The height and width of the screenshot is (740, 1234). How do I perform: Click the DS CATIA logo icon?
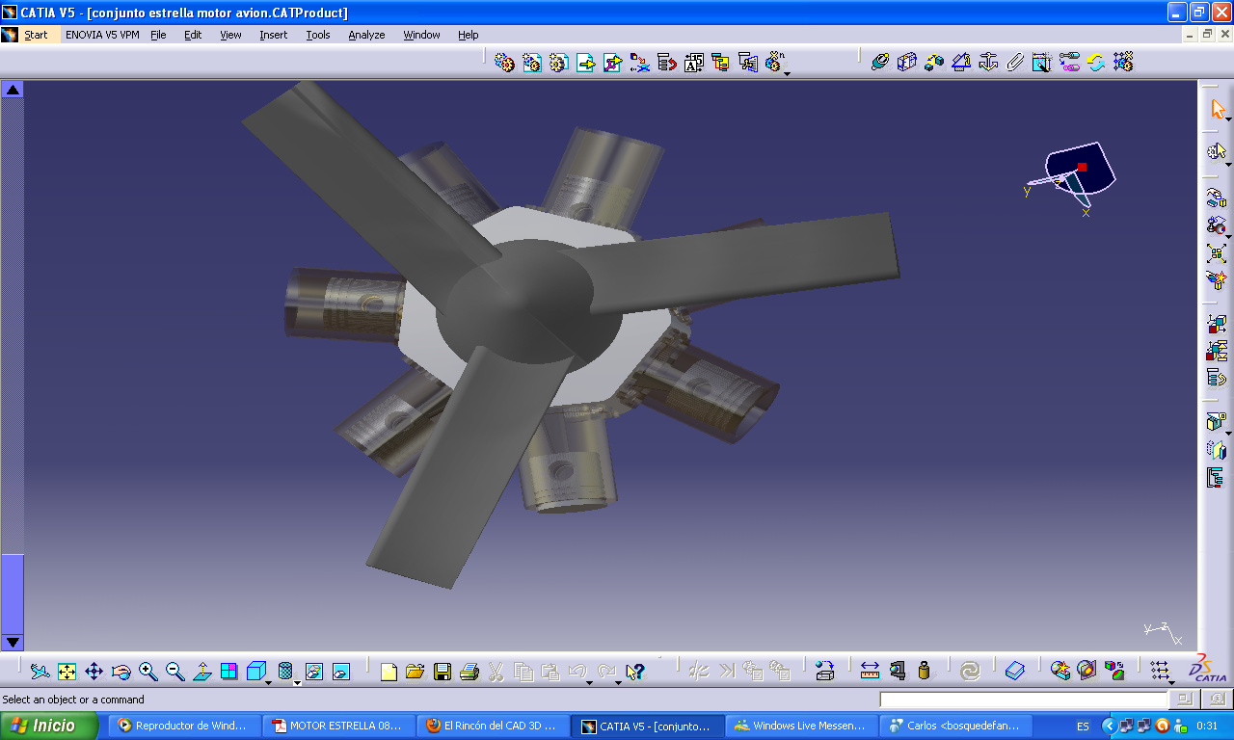tap(1209, 668)
